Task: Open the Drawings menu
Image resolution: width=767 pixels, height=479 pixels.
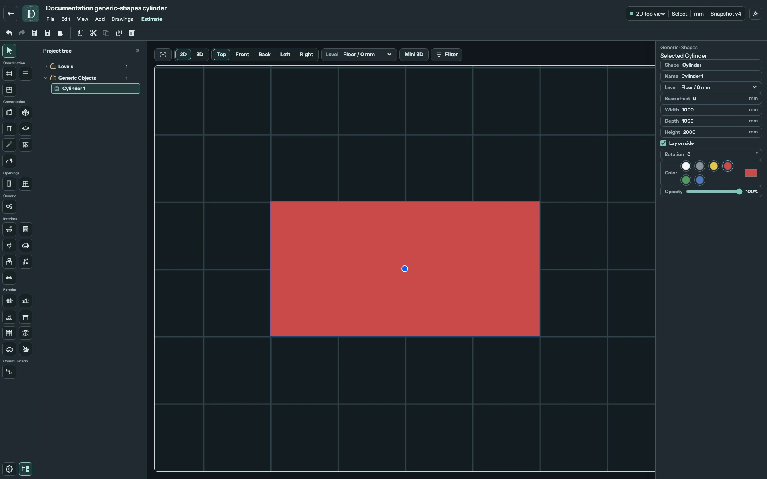Action: pos(122,19)
